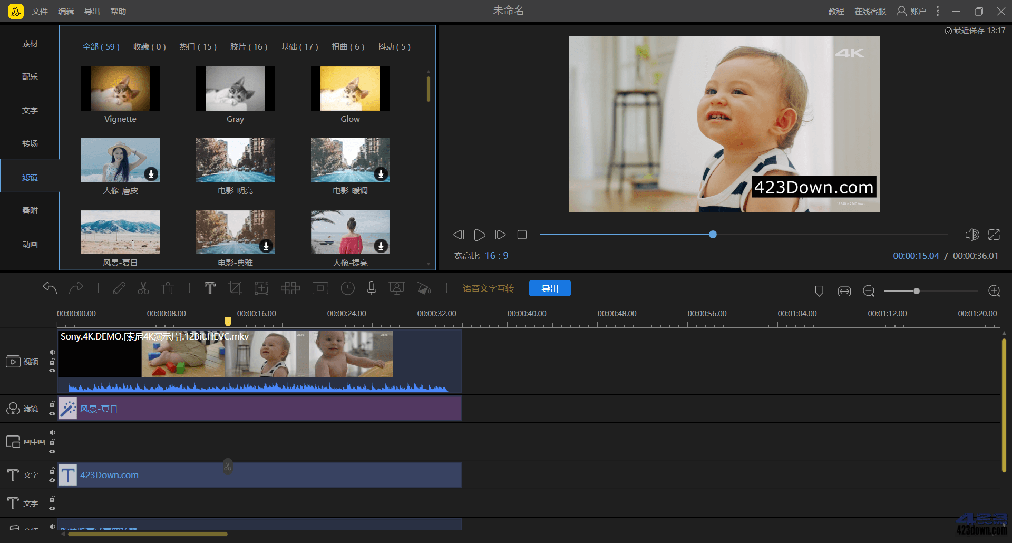Open the 文件 menu
The image size is (1012, 543).
[40, 11]
